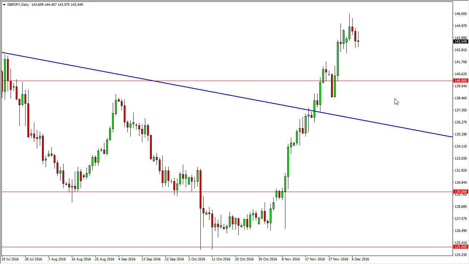469x264 pixels.
Task: Click the last candle at chart's right end
Action: (358, 41)
